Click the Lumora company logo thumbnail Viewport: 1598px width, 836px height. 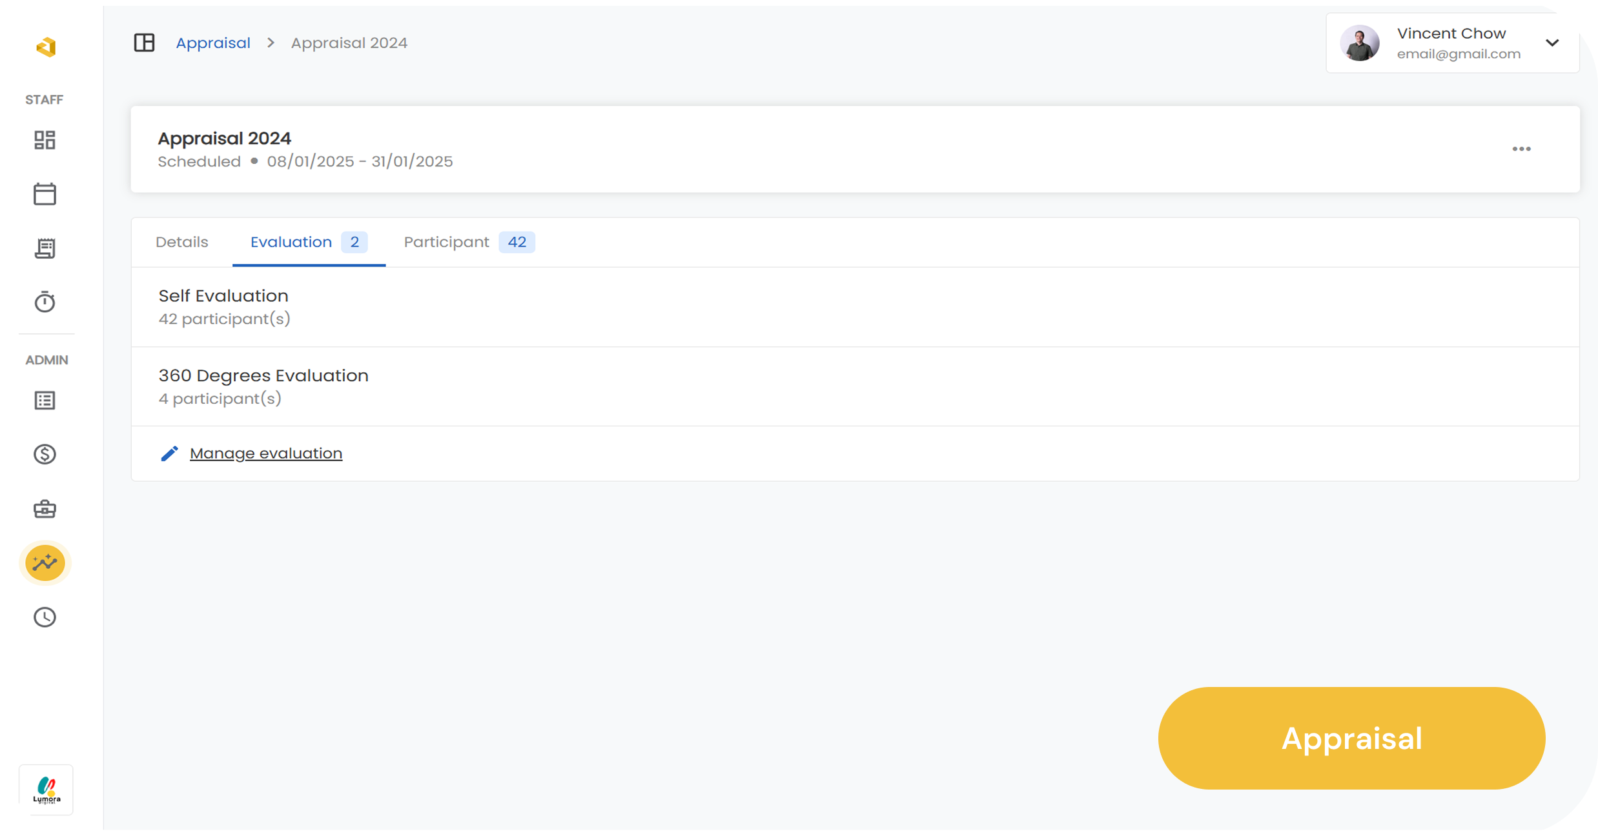click(x=46, y=790)
